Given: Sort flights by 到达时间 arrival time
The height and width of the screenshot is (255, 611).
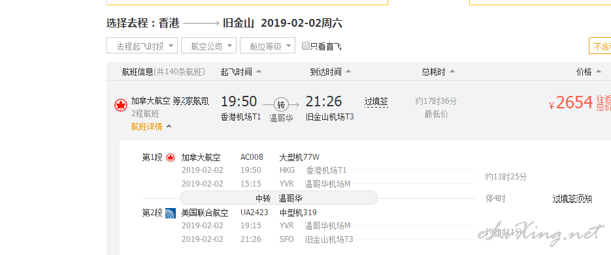Looking at the screenshot, I should [331, 72].
